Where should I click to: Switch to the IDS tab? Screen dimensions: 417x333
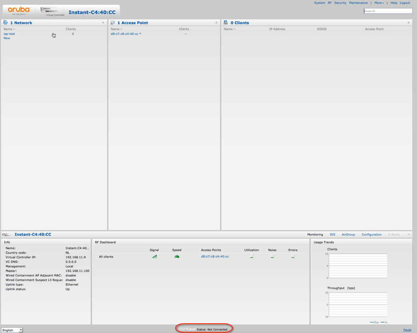coord(332,235)
